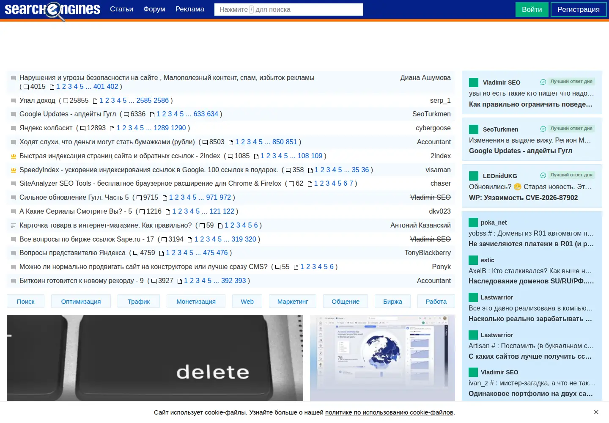Click the Регистрация button
Screen dimensions: 609x423
(578, 9)
